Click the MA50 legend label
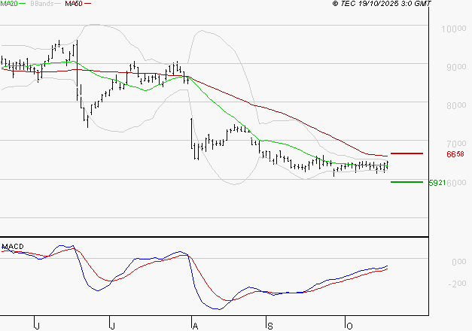This screenshot has width=472, height=331. [73, 4]
